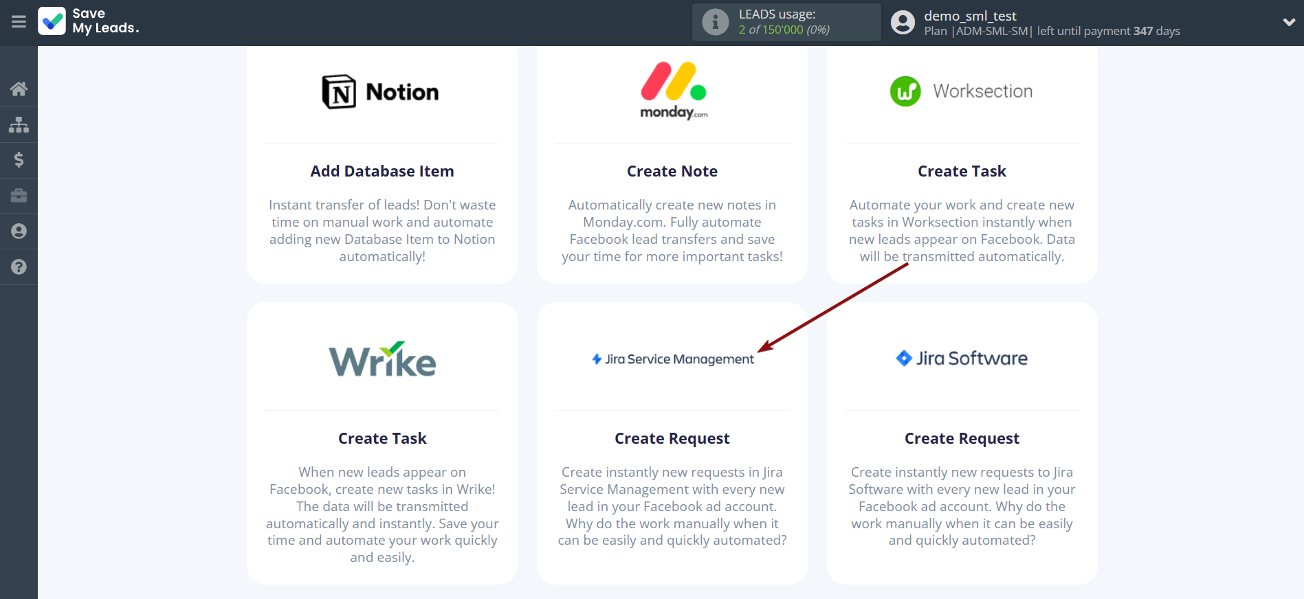Open profile via sidebar user icon
The height and width of the screenshot is (599, 1304).
[x=19, y=231]
